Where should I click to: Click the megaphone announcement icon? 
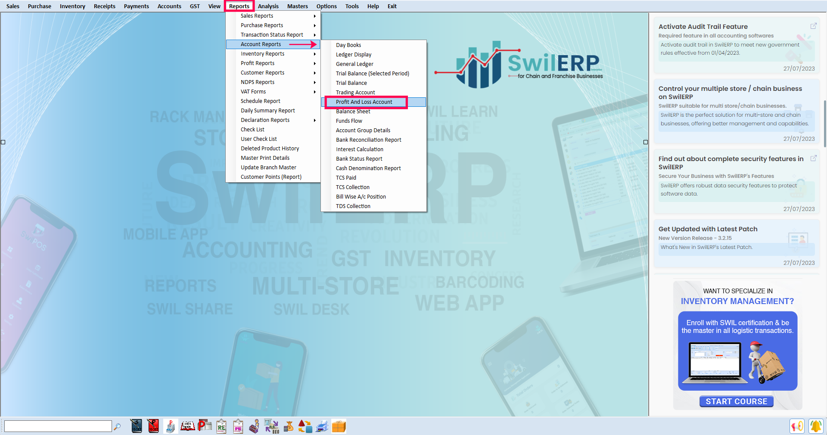click(797, 426)
